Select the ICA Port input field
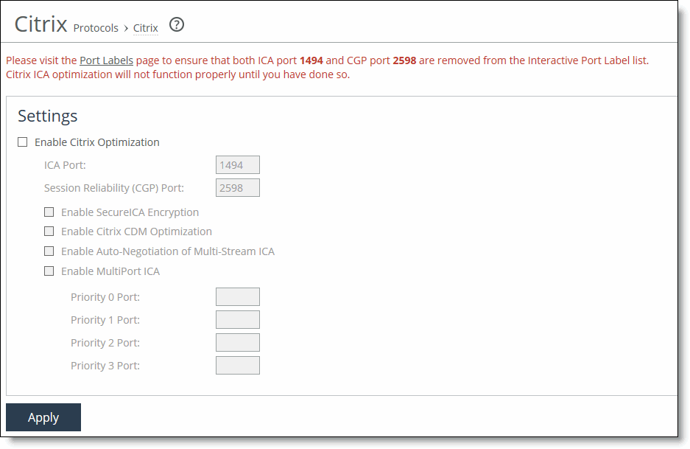 pos(236,164)
